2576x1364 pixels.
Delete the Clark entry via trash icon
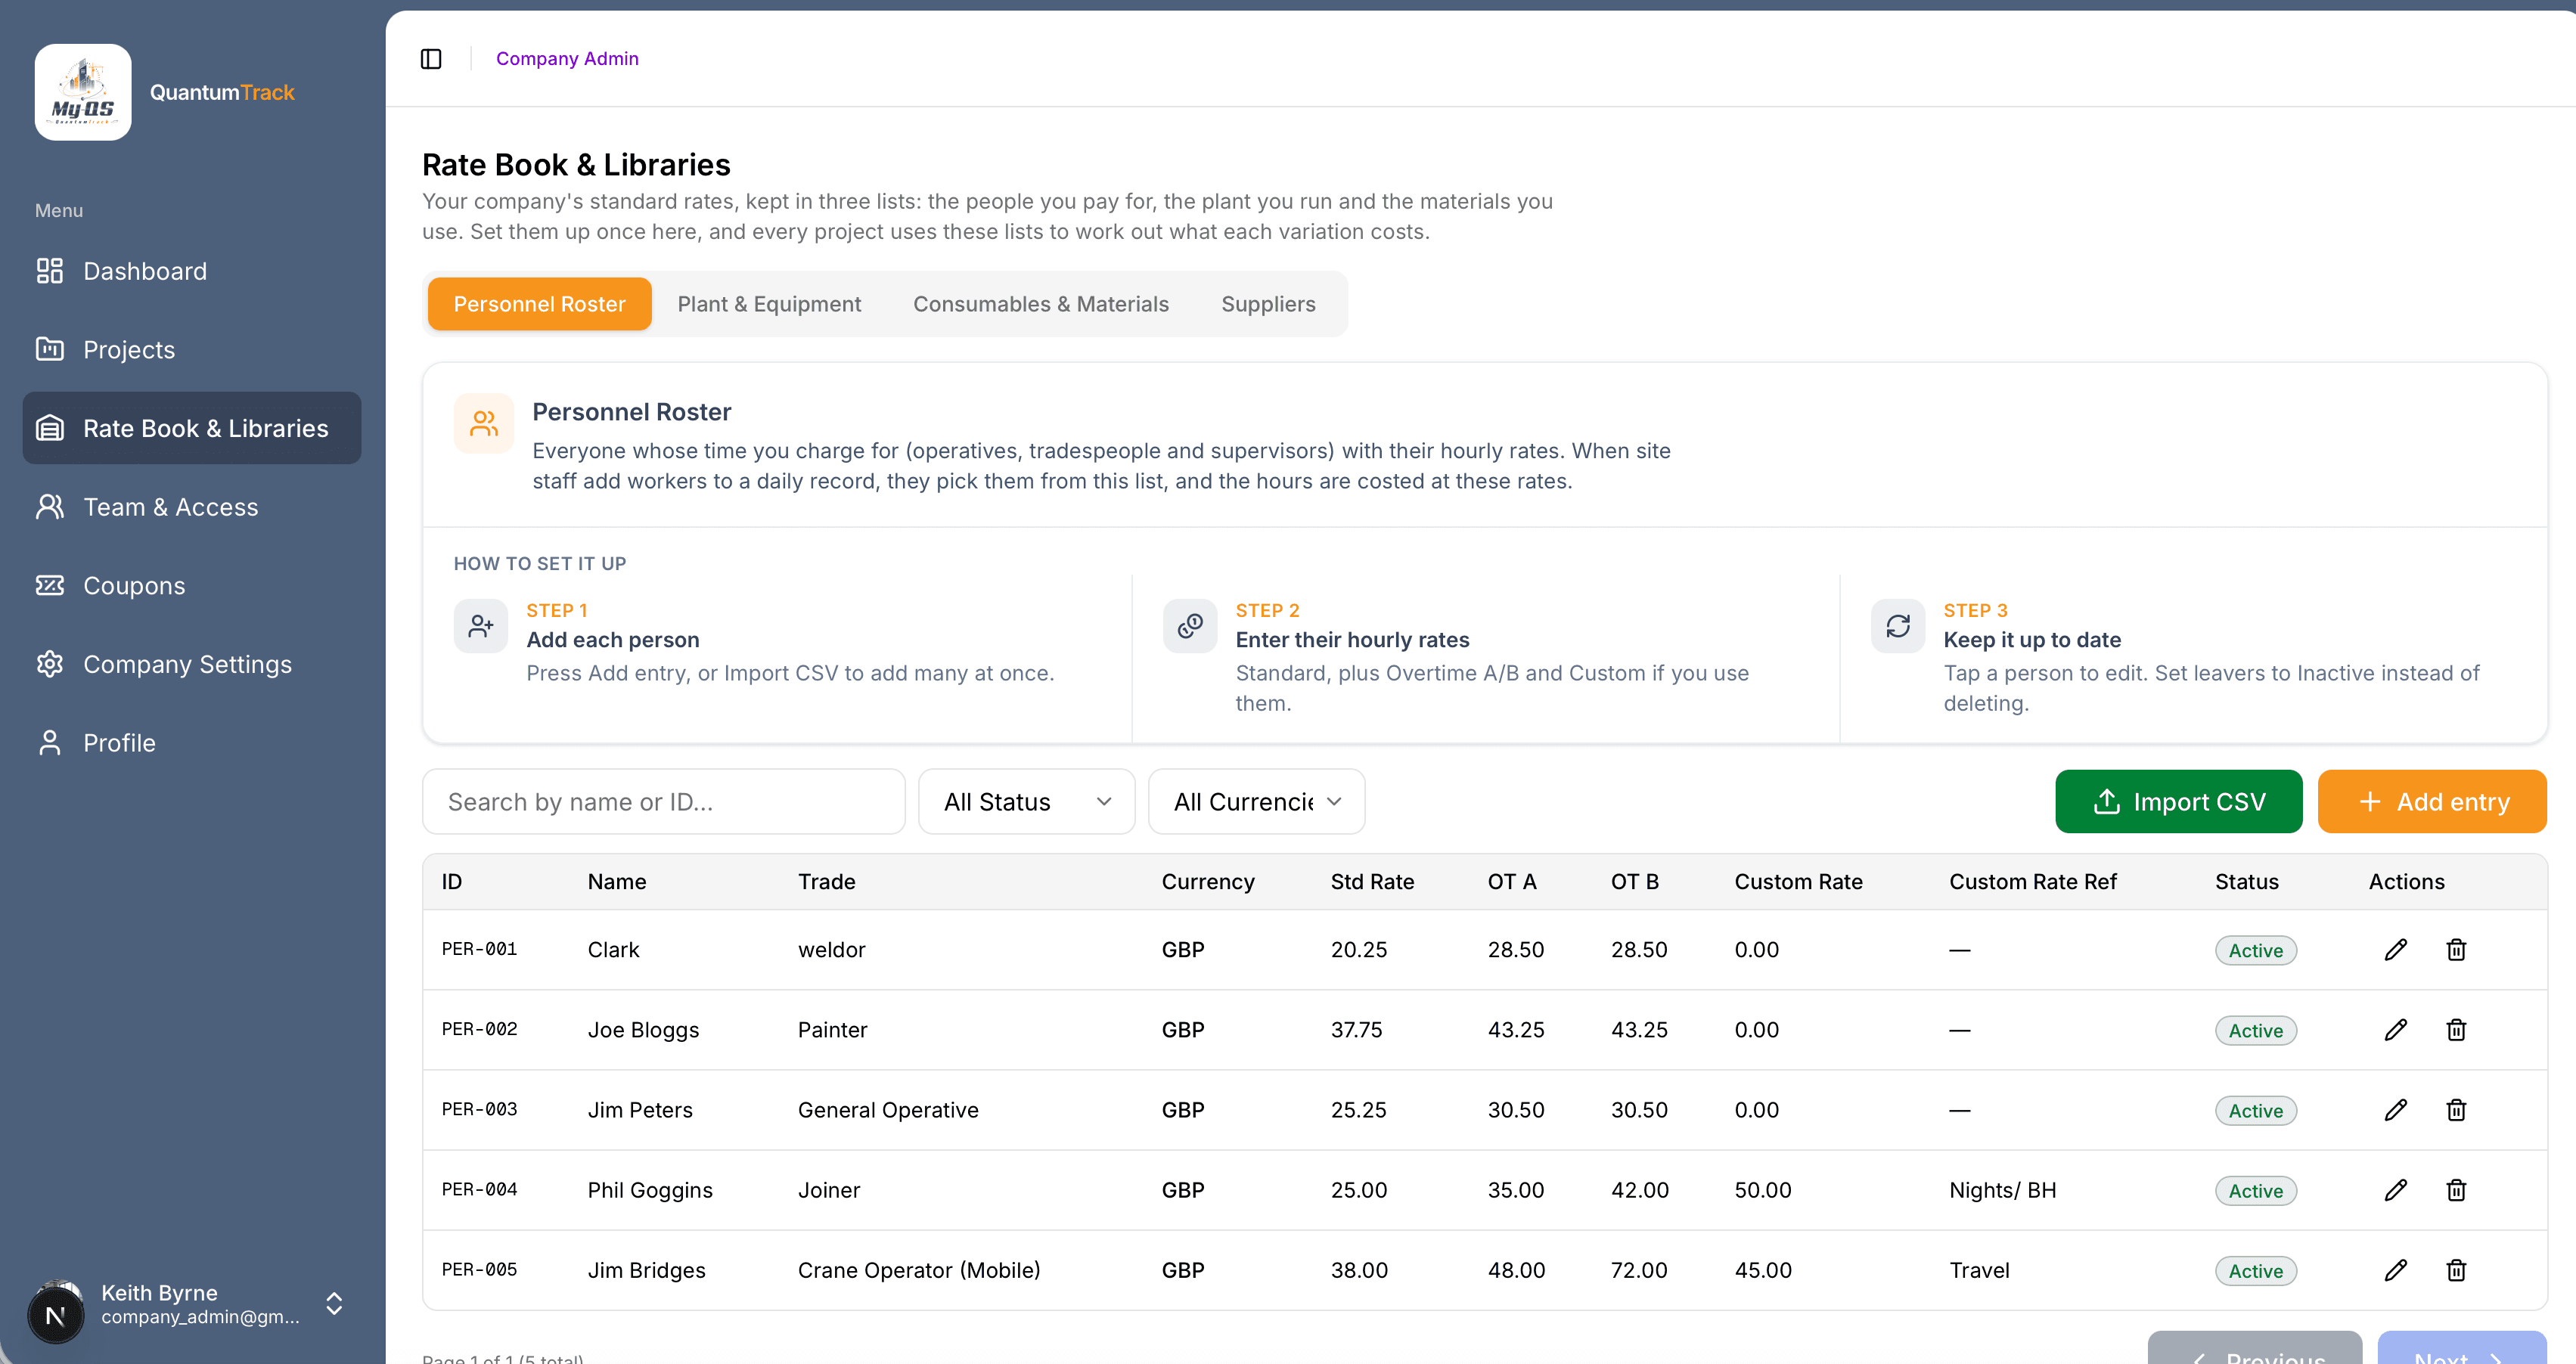pyautogui.click(x=2456, y=950)
